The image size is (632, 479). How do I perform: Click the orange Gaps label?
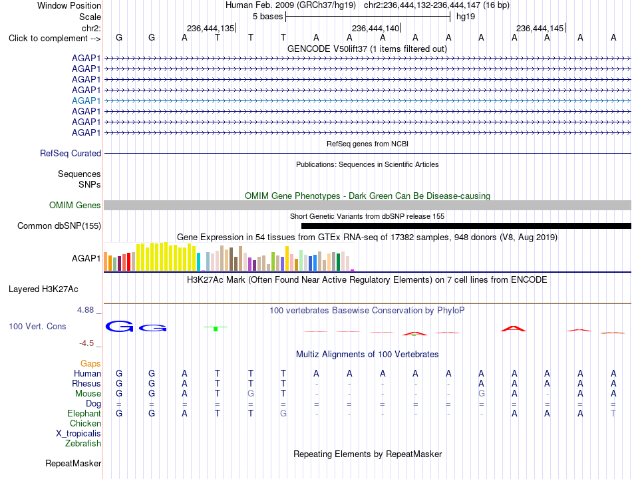(90, 364)
